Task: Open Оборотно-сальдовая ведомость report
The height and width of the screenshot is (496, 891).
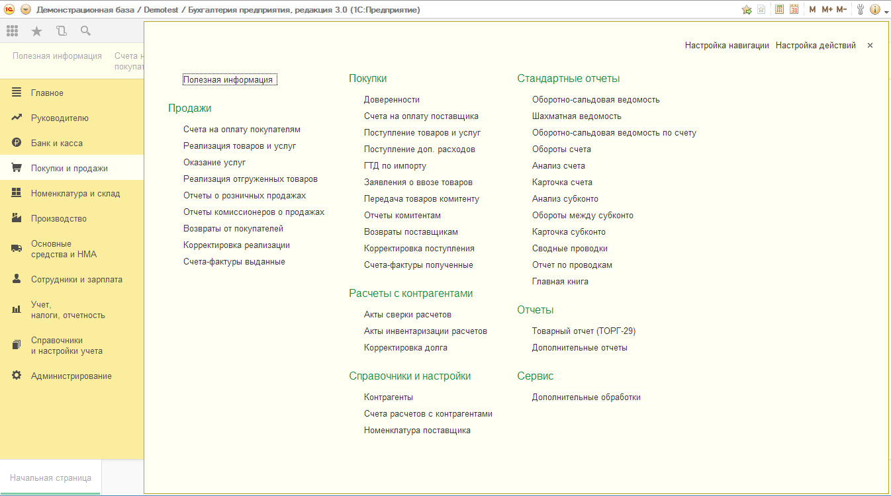Action: click(596, 100)
